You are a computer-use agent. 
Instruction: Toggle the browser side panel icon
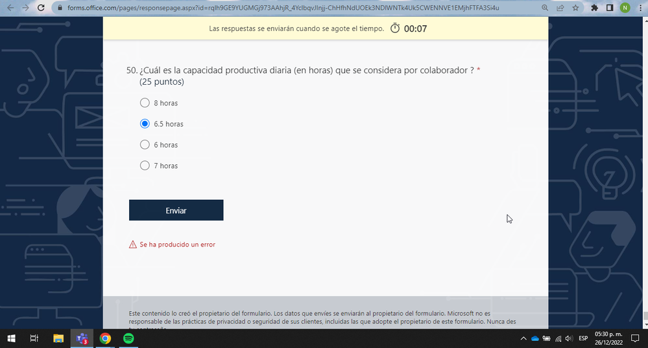pyautogui.click(x=610, y=8)
